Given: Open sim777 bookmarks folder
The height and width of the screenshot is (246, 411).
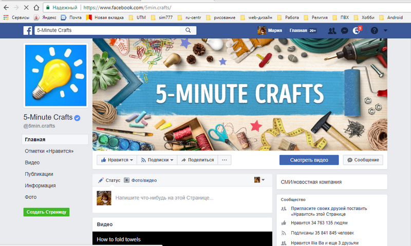Looking at the screenshot, I should pos(162,17).
